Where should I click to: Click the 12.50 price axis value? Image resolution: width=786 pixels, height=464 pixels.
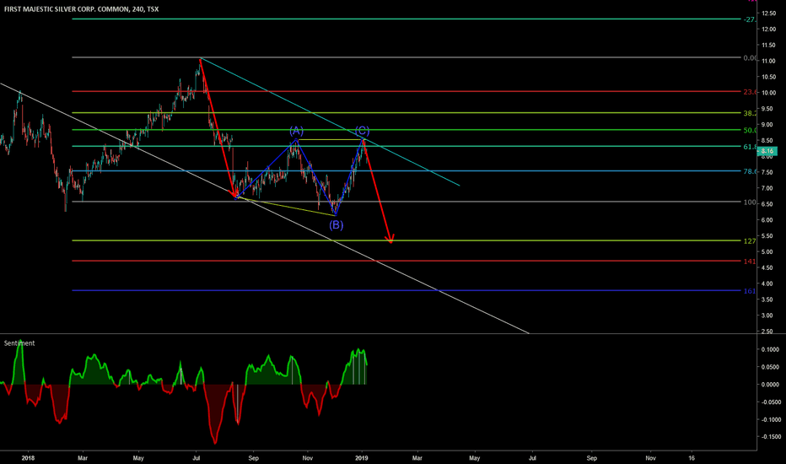click(x=768, y=13)
